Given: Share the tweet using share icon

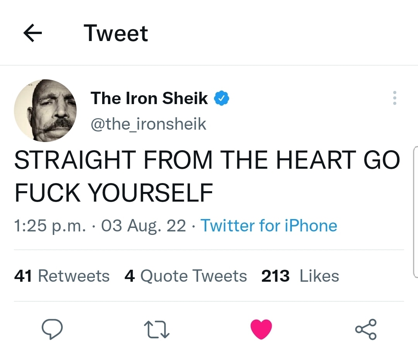Looking at the screenshot, I should [x=366, y=329].
